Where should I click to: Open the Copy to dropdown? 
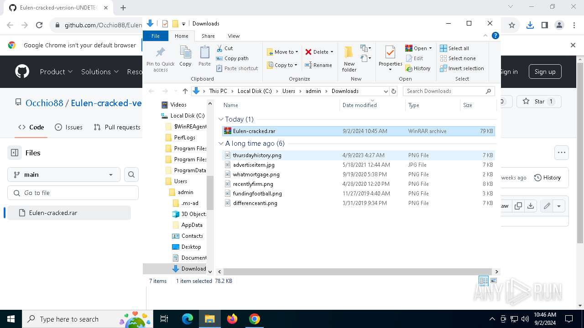point(282,65)
